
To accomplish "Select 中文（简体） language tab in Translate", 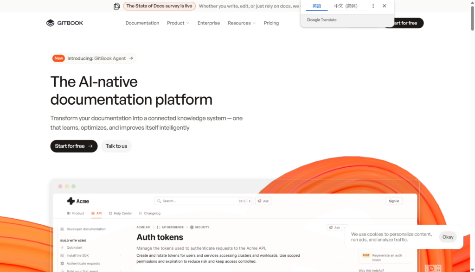I will [x=346, y=6].
